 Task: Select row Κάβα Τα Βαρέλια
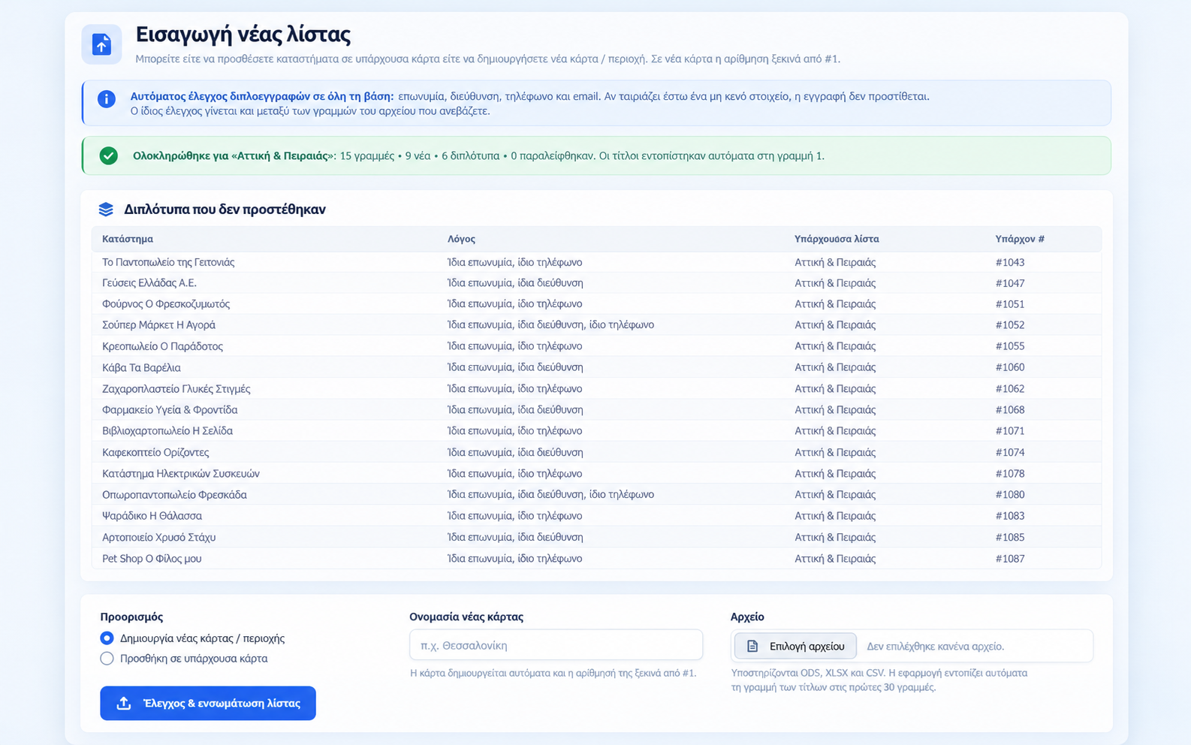(x=596, y=367)
